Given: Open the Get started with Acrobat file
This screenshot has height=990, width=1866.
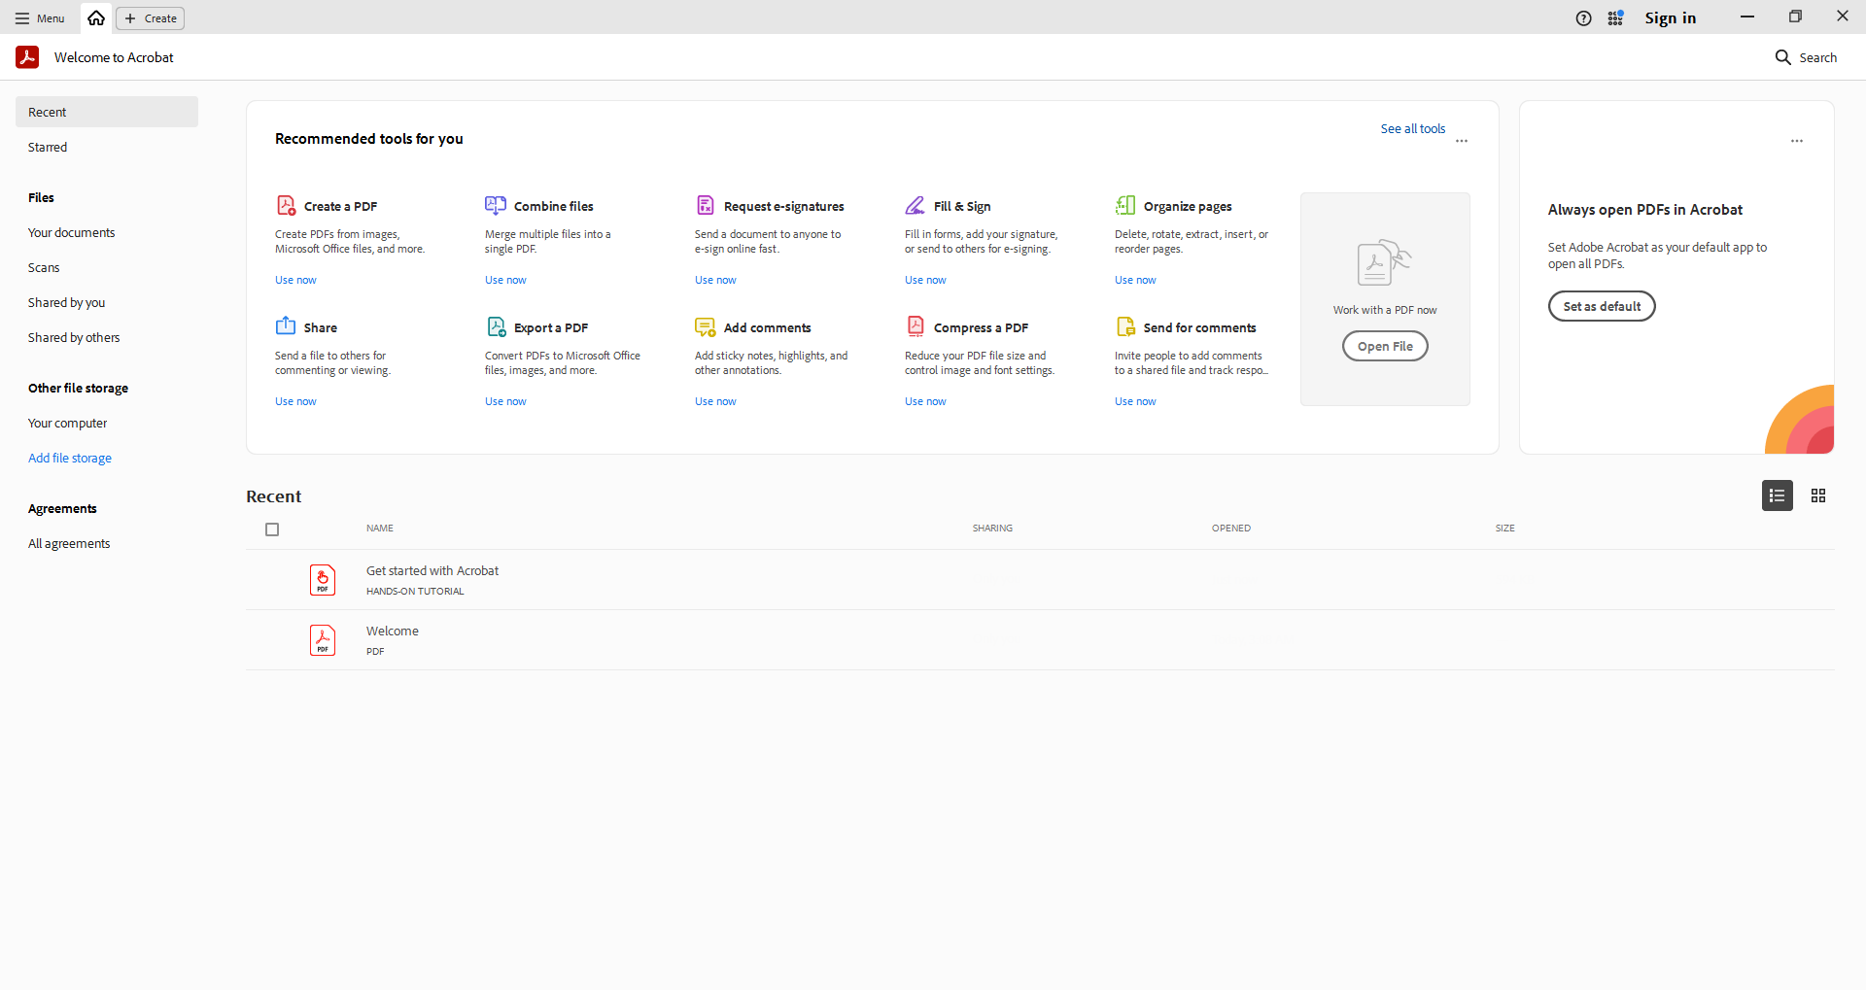Looking at the screenshot, I should tap(432, 571).
